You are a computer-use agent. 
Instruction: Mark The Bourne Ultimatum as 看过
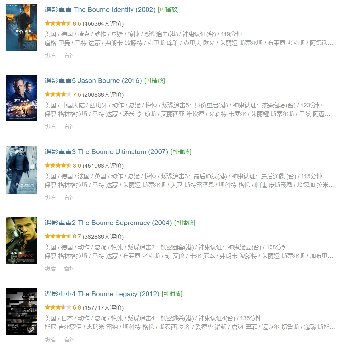(x=70, y=198)
